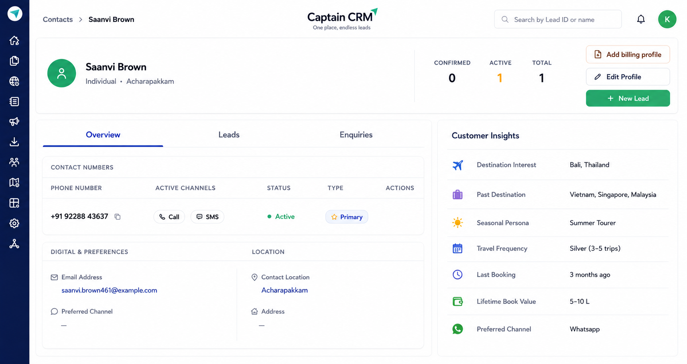
Task: Click the TOTAL count 1
Action: (541, 78)
